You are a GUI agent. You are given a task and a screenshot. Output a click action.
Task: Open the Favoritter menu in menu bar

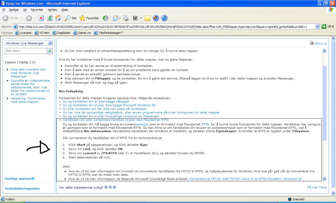pyautogui.click(x=37, y=10)
